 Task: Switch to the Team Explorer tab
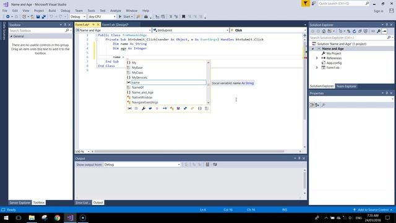[346, 86]
